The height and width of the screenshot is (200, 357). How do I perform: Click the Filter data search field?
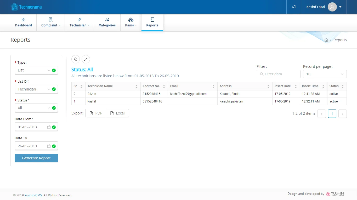click(279, 74)
